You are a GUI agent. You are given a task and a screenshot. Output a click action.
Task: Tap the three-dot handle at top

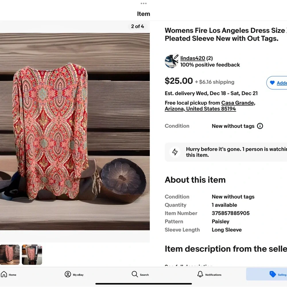click(x=143, y=3)
